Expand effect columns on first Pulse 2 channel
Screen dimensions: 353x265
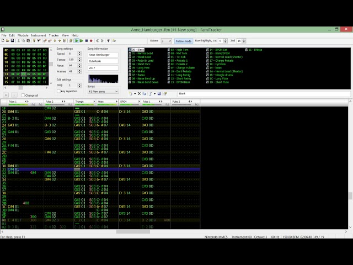tap(65, 102)
